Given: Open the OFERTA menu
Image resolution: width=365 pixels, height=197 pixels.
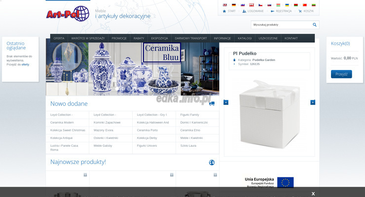Looking at the screenshot, I should click(x=59, y=38).
